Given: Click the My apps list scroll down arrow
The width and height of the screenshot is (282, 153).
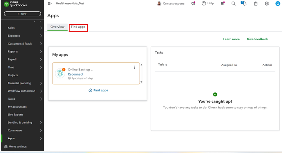Looking at the screenshot, I should coord(141,82).
